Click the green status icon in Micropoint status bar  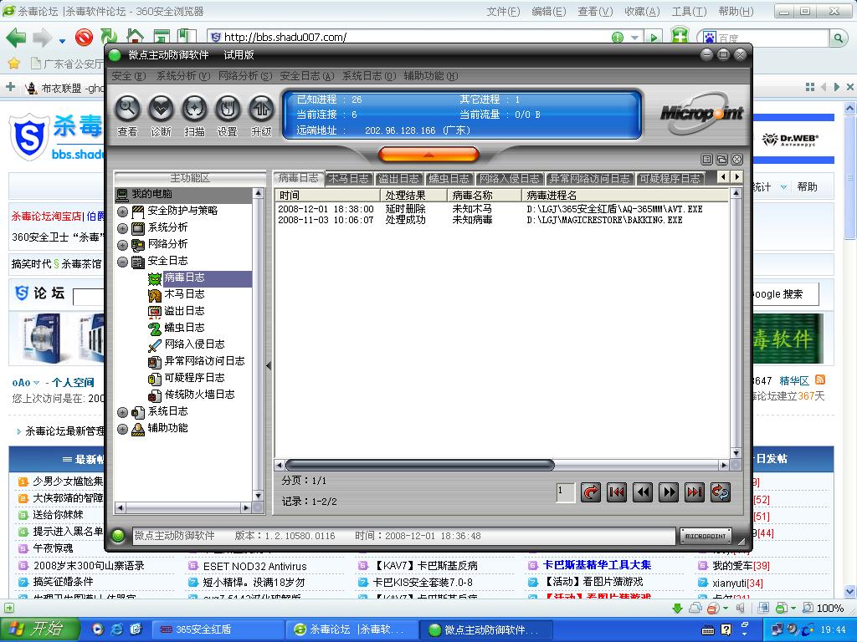pyautogui.click(x=118, y=536)
